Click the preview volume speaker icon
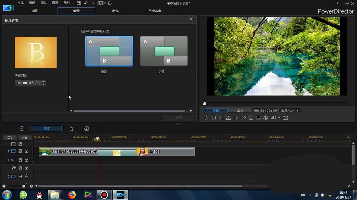Image resolution: width=357 pixels, height=200 pixels. 265,118
